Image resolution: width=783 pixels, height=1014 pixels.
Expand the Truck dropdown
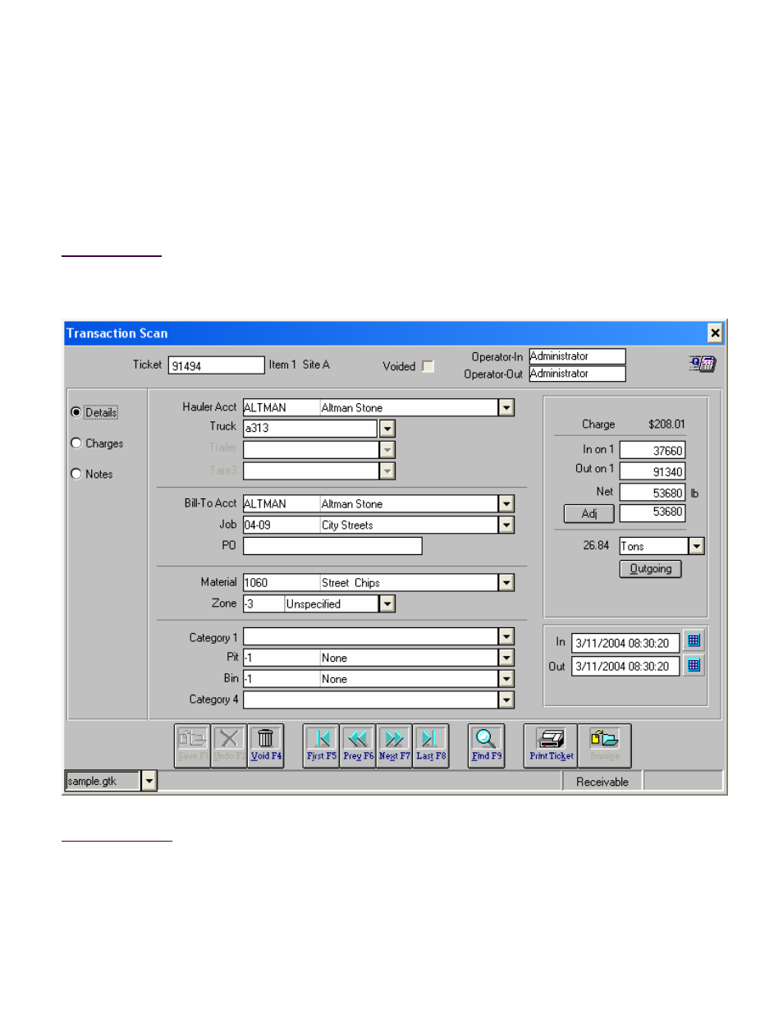387,429
